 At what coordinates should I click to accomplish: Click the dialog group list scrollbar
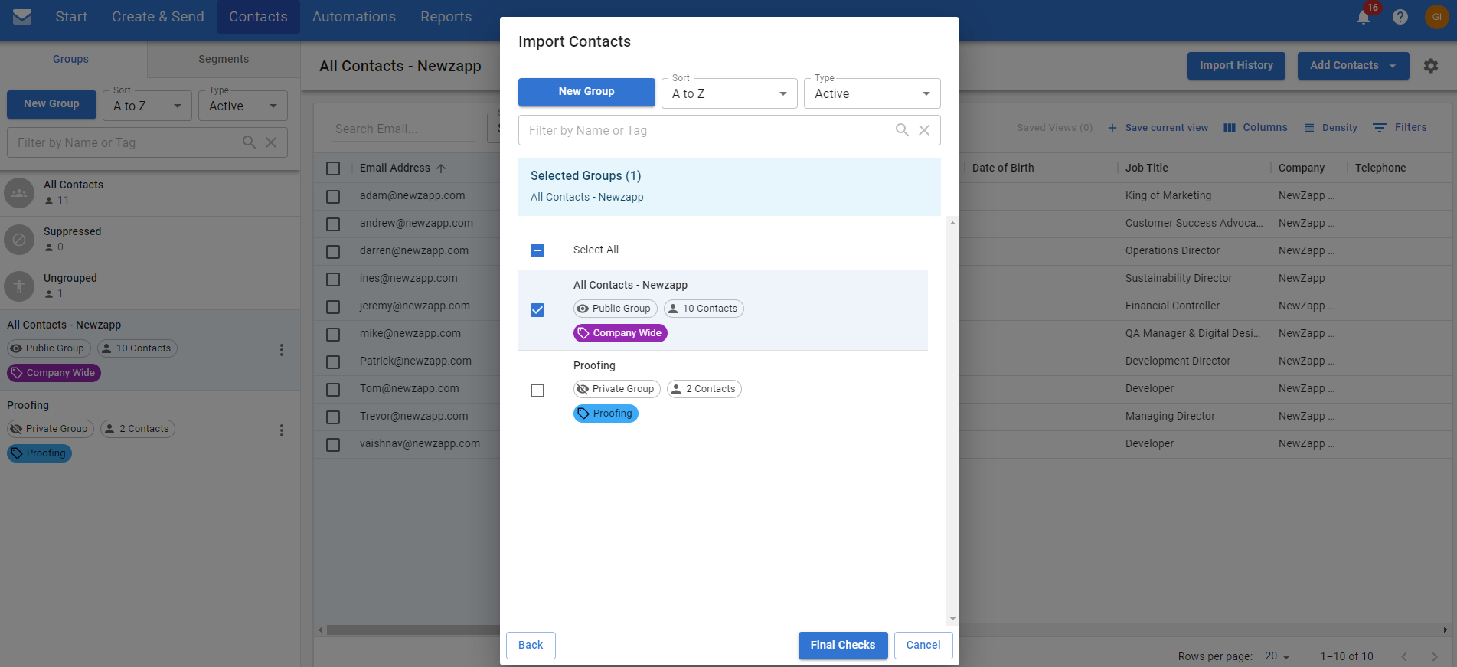952,420
